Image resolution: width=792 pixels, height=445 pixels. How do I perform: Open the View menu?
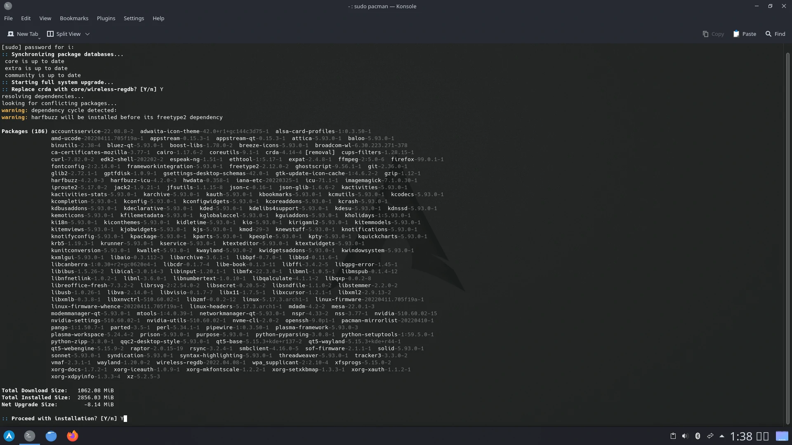point(45,18)
